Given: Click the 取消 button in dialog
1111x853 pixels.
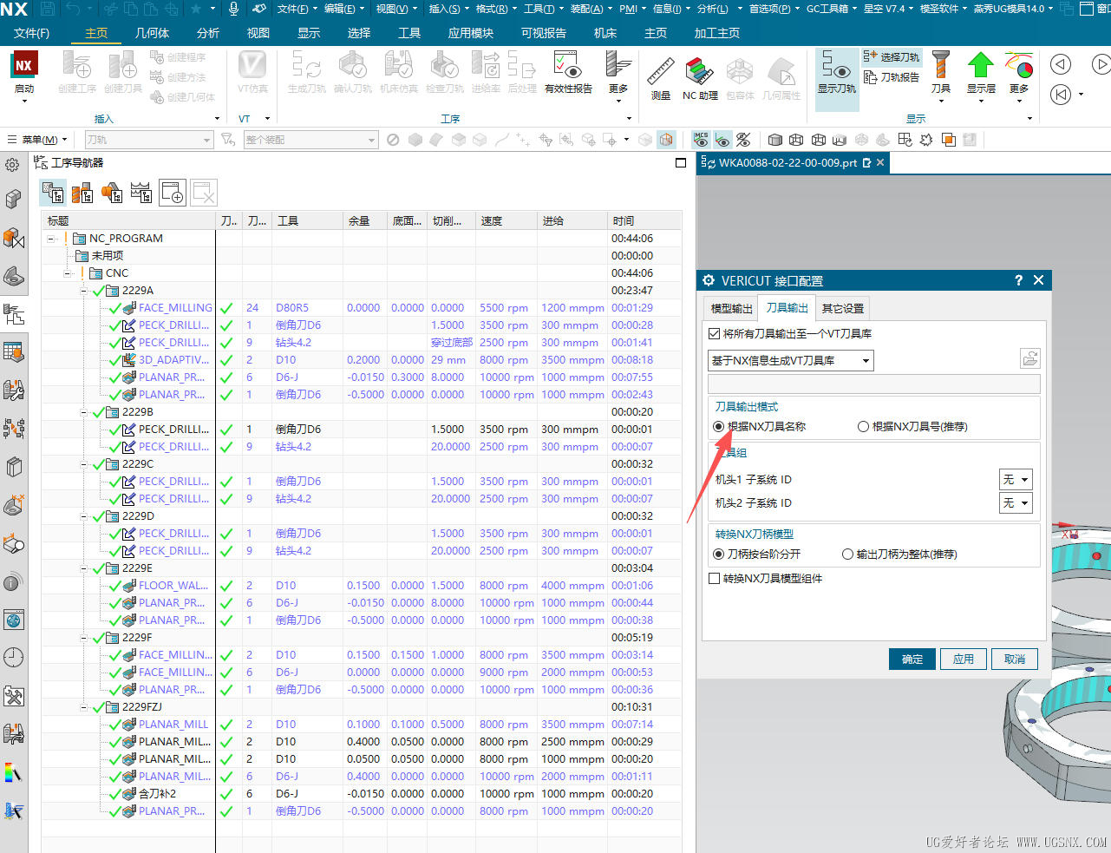Looking at the screenshot, I should [1015, 659].
